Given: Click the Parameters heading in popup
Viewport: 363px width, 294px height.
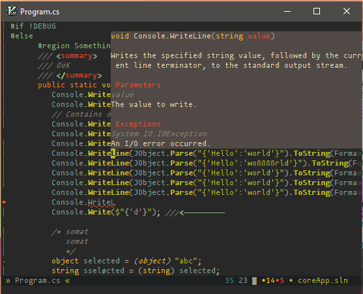Looking at the screenshot, I should point(138,85).
